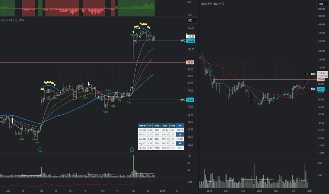Select the 'Elastic N.V., 1D, NYSE' chart legend
This screenshot has width=329, height=194.
click(x=13, y=20)
